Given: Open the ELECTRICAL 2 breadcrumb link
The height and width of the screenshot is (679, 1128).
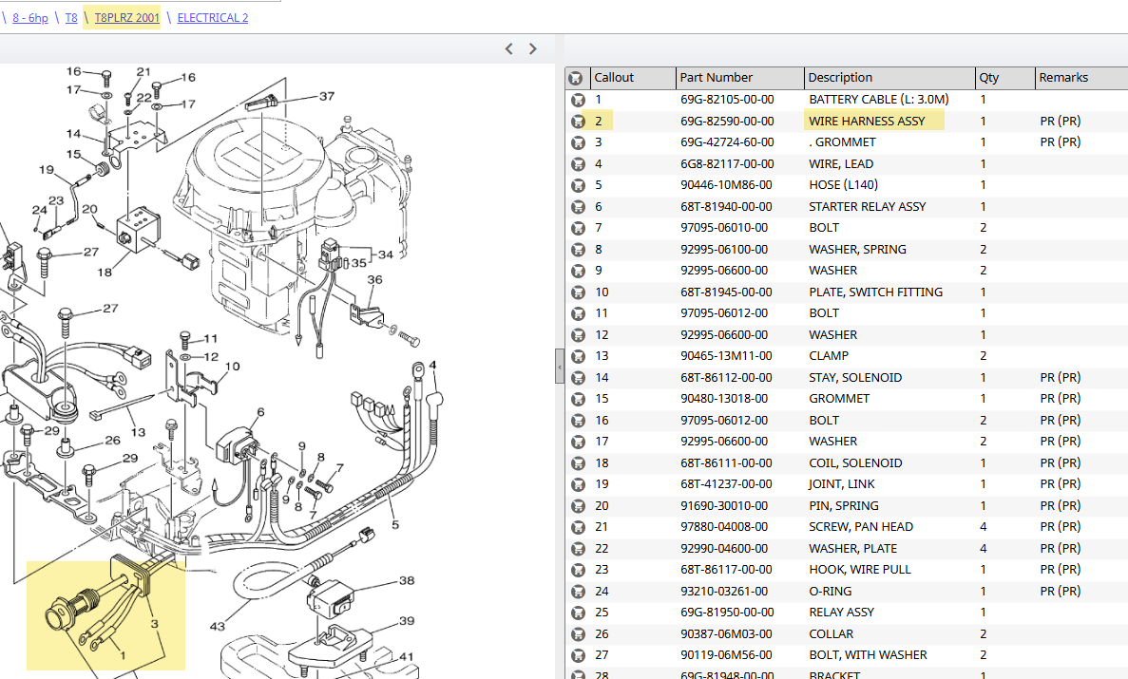Looking at the screenshot, I should coord(213,18).
